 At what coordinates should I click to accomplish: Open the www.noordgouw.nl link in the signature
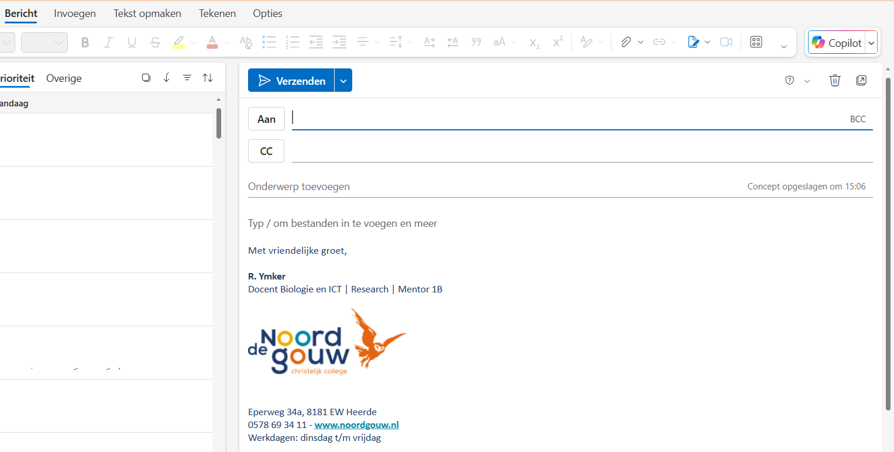point(356,425)
